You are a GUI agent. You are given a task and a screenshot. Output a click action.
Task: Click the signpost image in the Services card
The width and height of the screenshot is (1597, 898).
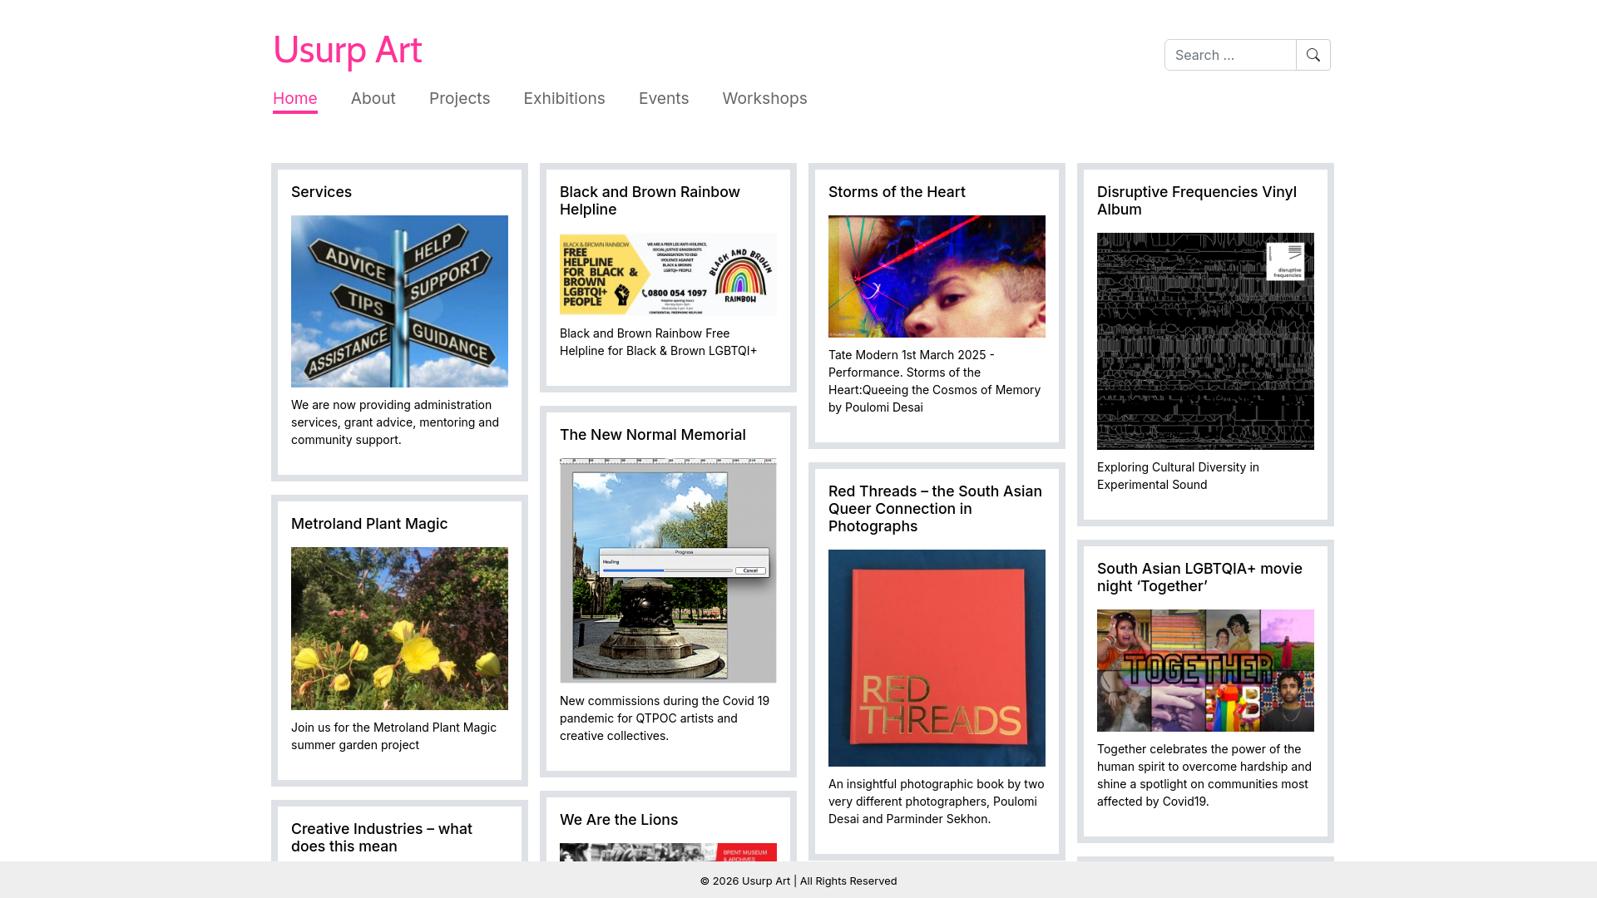399,301
